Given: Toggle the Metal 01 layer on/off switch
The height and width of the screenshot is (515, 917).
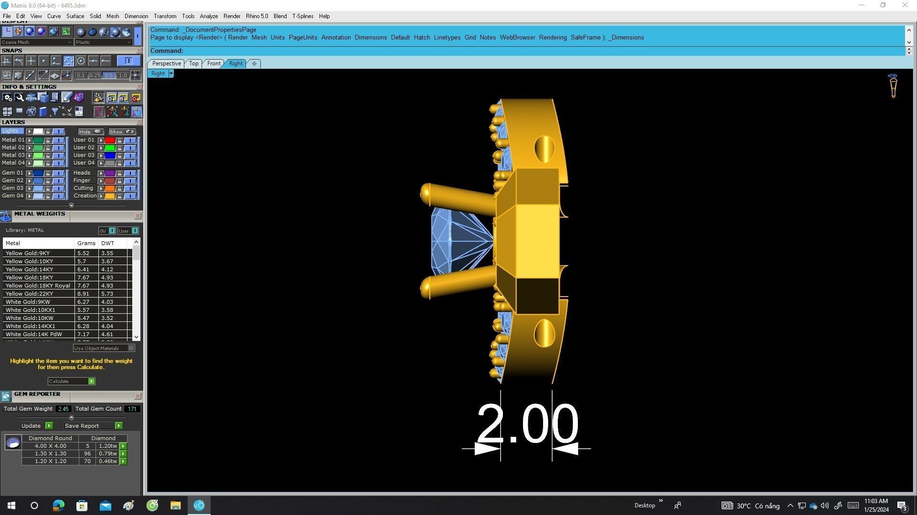Looking at the screenshot, I should (x=58, y=140).
